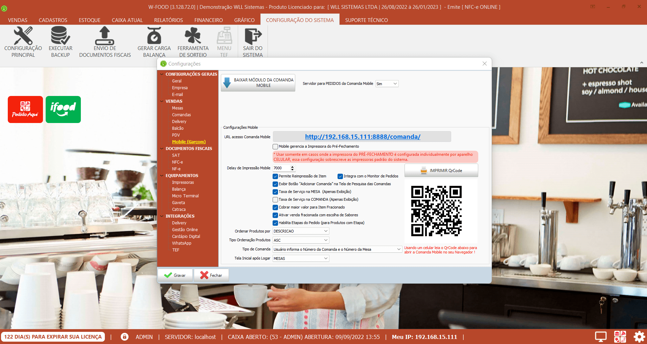Close the Configurações dialog with X
This screenshot has width=647, height=344.
[x=484, y=64]
